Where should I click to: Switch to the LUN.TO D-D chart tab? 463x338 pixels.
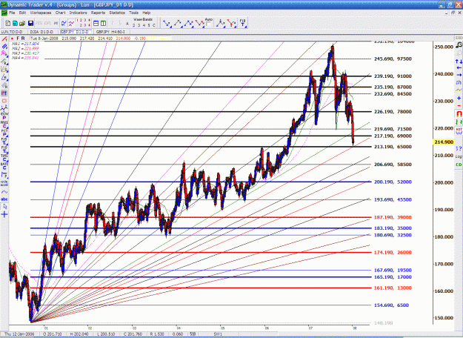pos(10,32)
